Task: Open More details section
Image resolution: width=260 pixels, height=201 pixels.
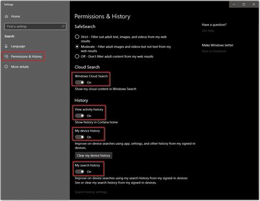Action: pyautogui.click(x=20, y=67)
